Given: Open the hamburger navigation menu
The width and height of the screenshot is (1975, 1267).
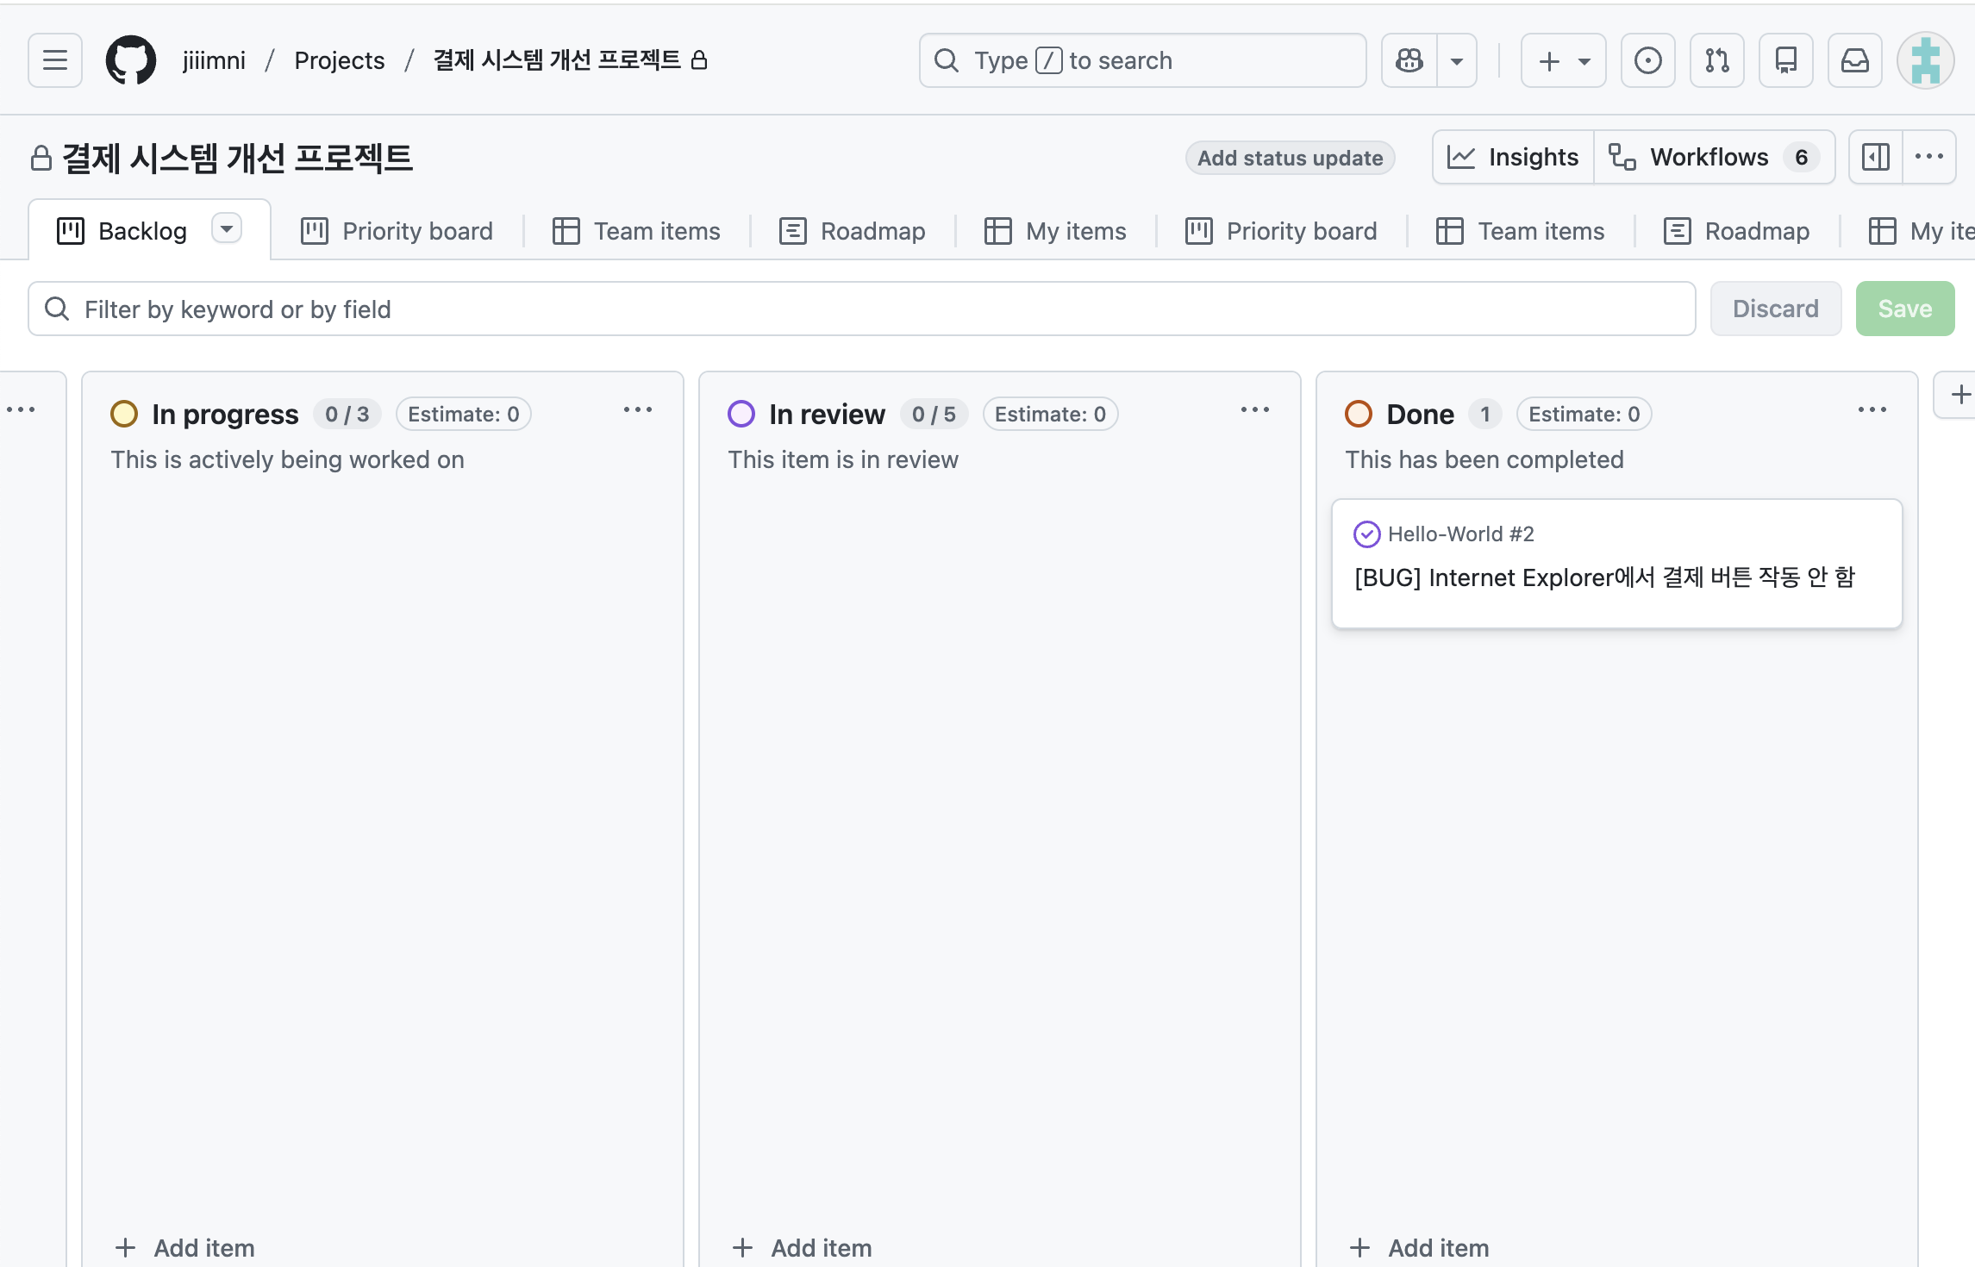Looking at the screenshot, I should coord(55,60).
